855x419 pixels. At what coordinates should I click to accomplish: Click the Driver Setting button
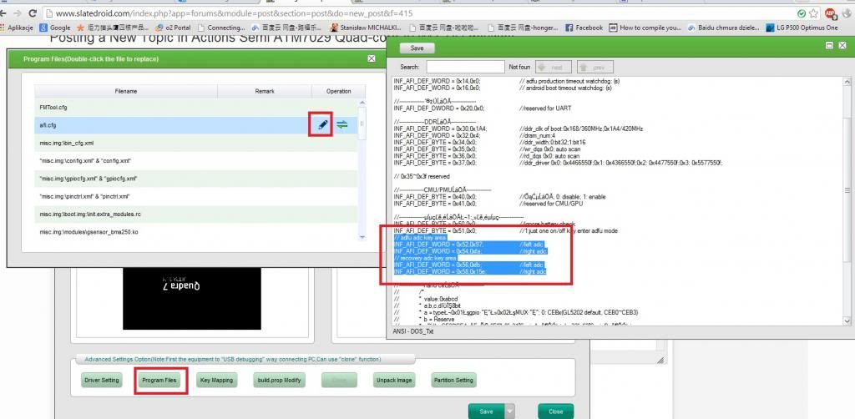coord(102,380)
